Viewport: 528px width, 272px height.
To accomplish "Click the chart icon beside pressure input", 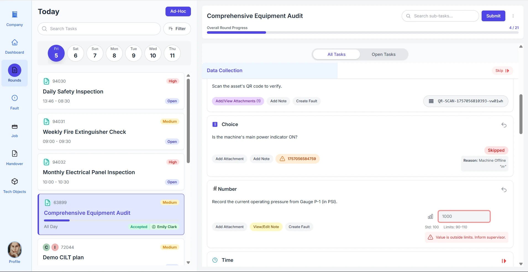I will tap(430, 216).
